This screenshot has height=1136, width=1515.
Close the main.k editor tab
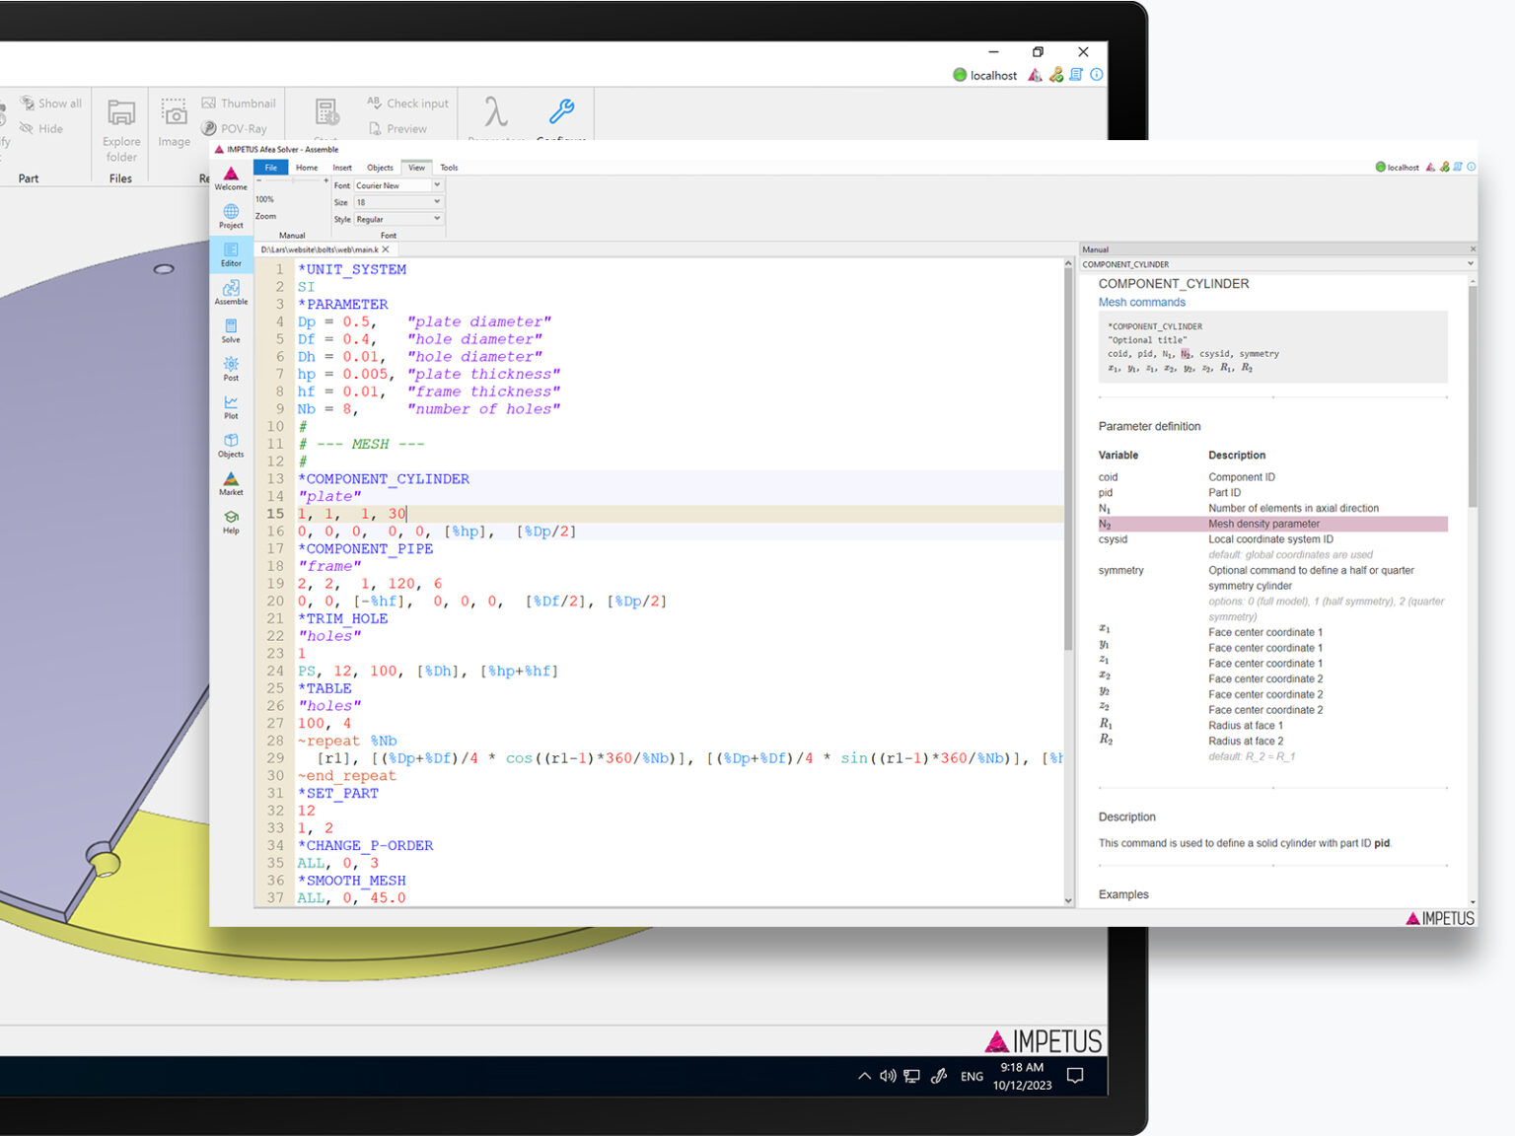point(386,249)
